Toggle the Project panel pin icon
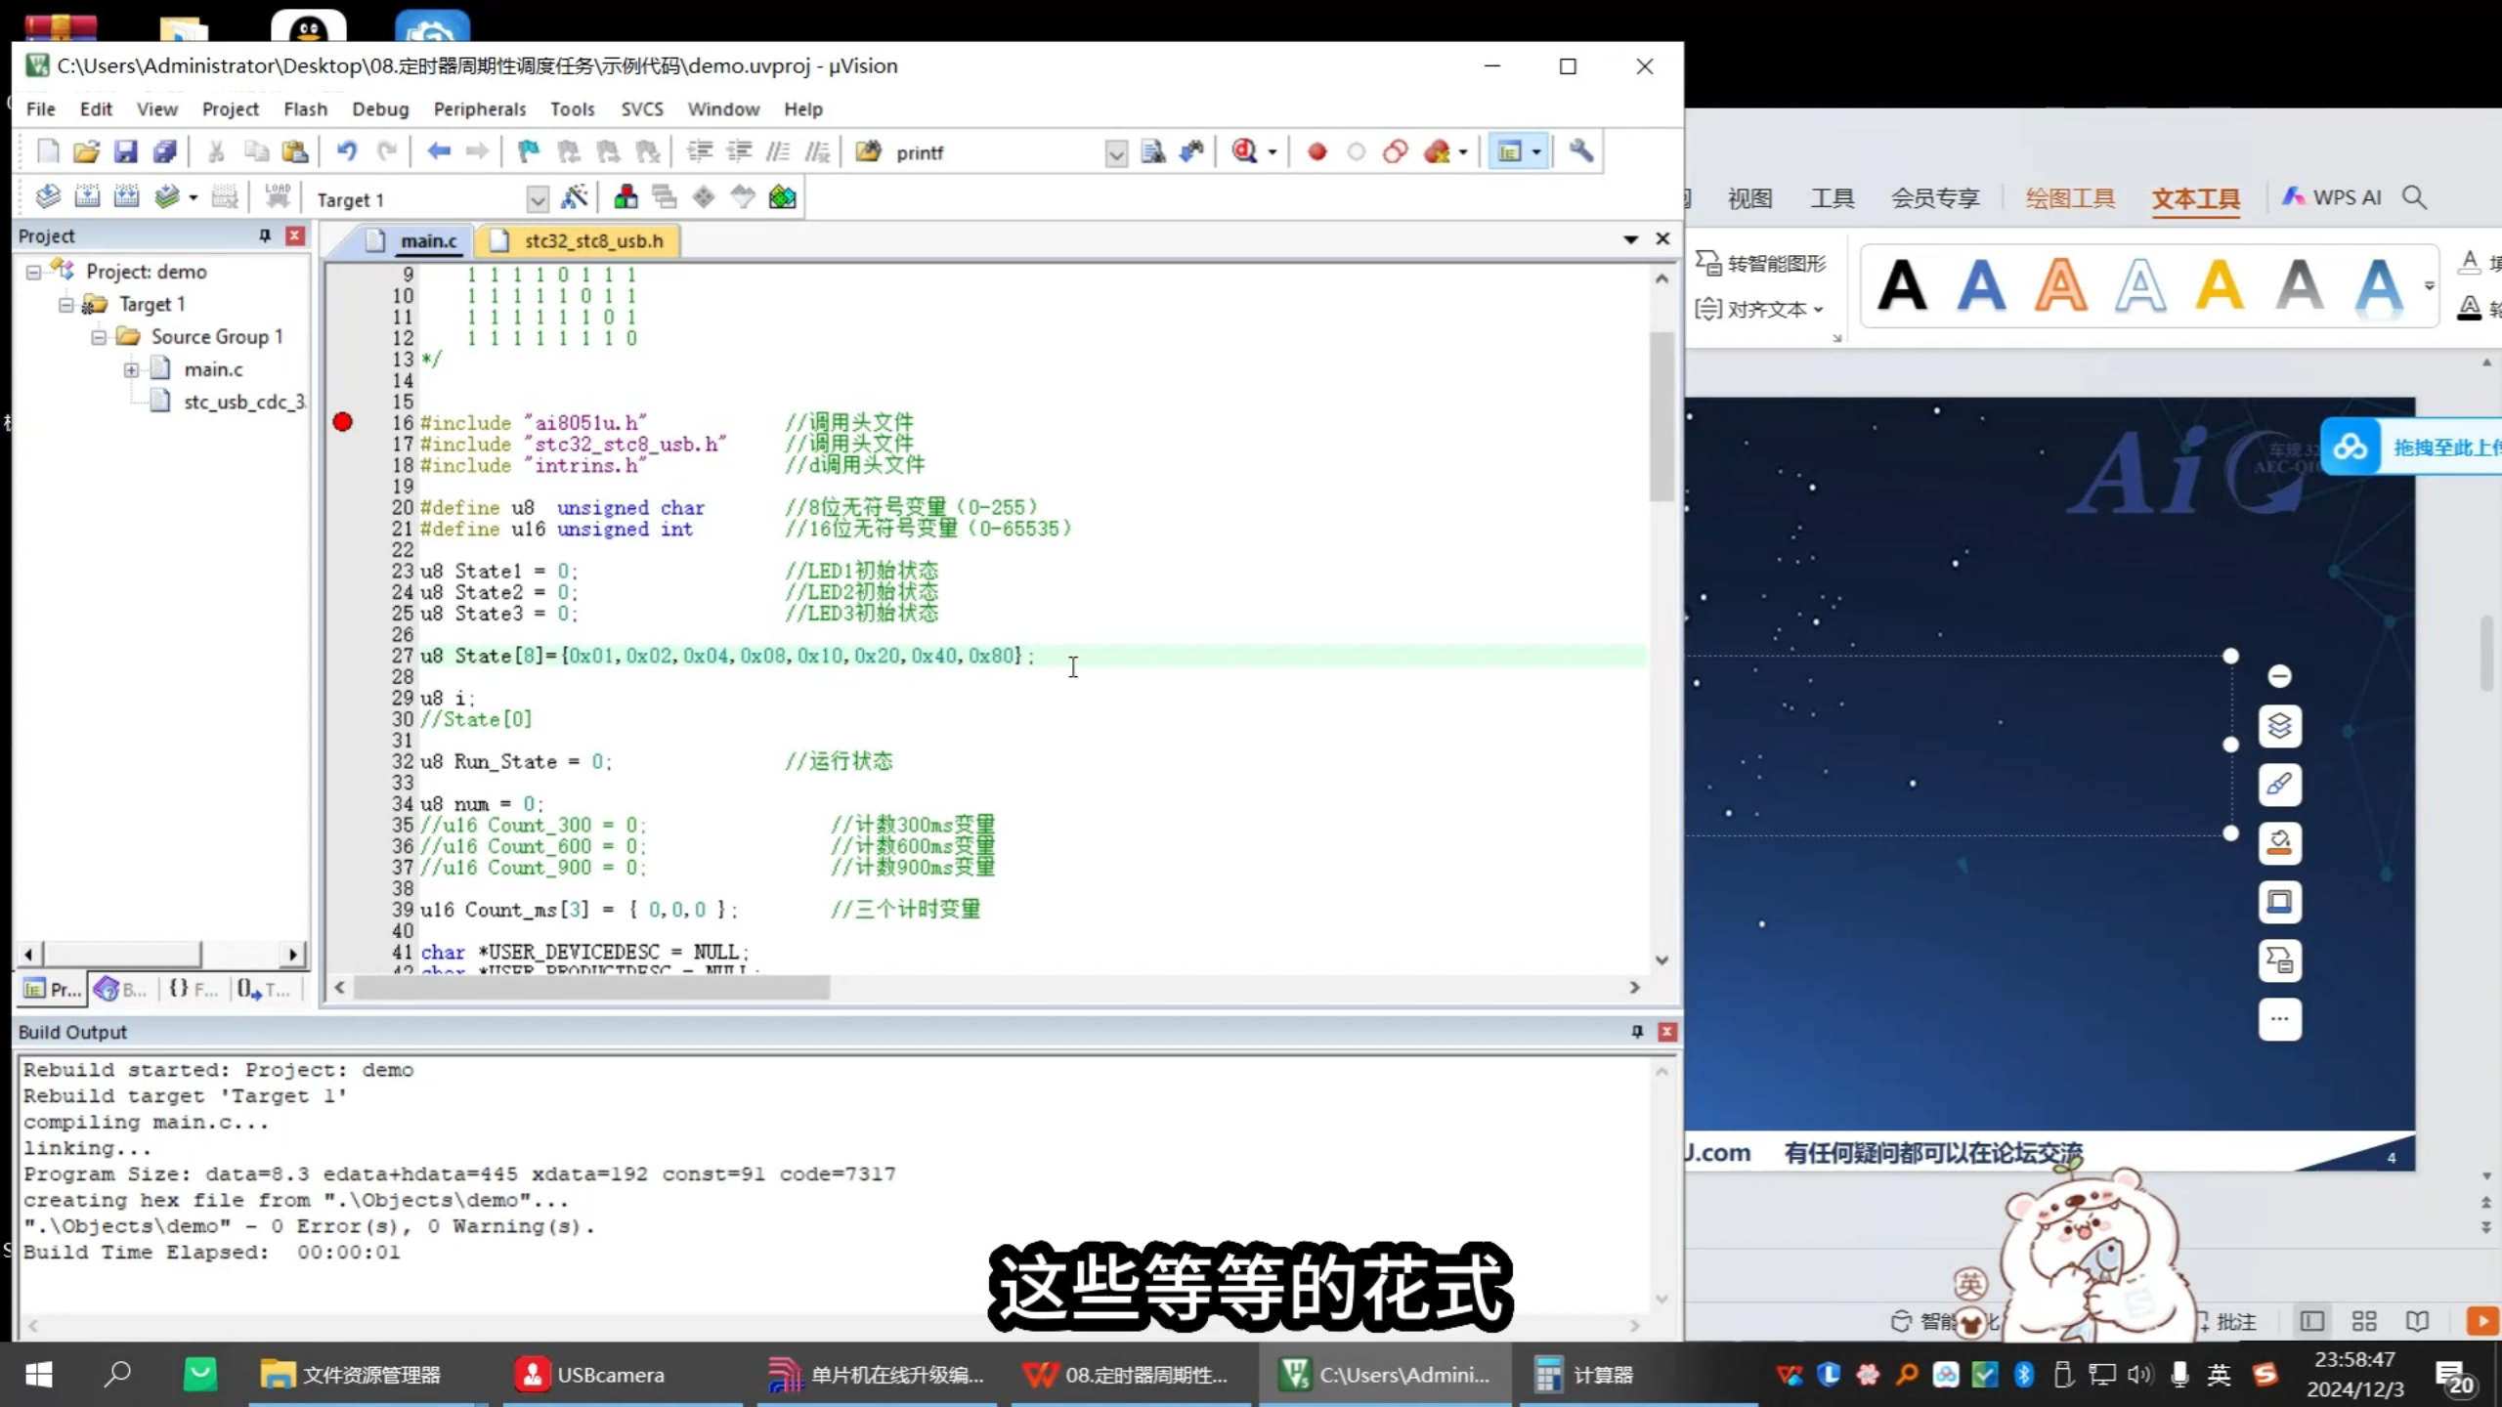2502x1407 pixels. click(x=263, y=235)
